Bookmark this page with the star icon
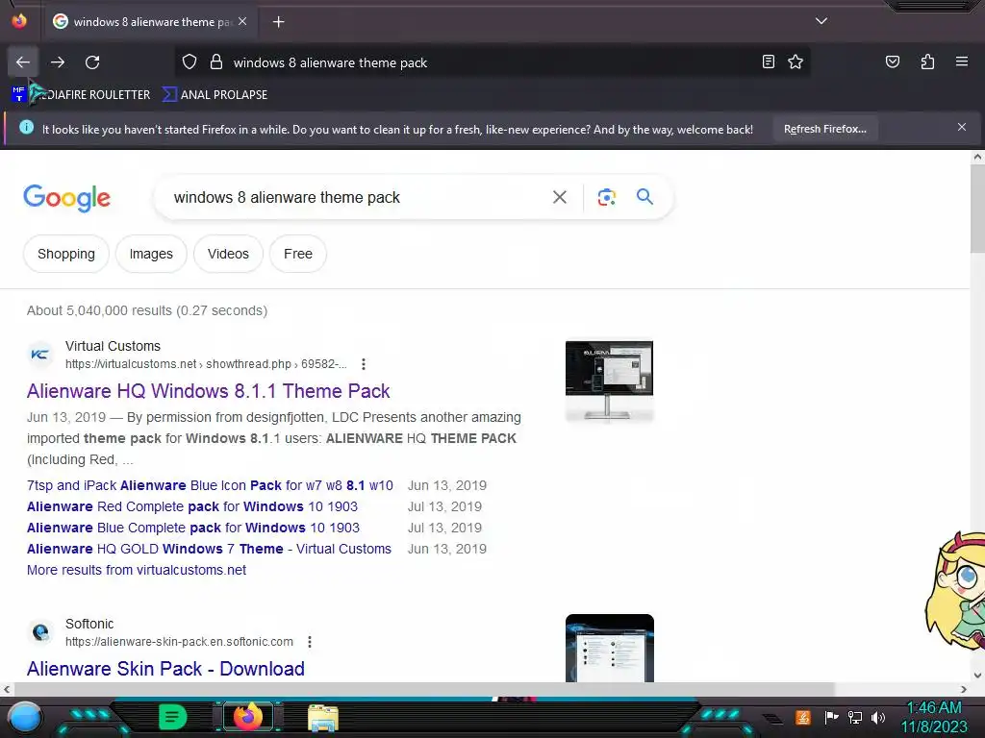The width and height of the screenshot is (985, 738). pyautogui.click(x=796, y=61)
